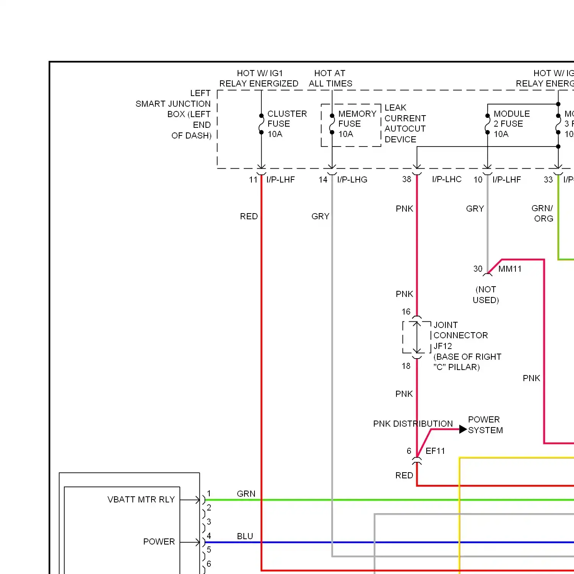The image size is (574, 574).
Task: Click the MM11 connector label
Action: (x=510, y=269)
